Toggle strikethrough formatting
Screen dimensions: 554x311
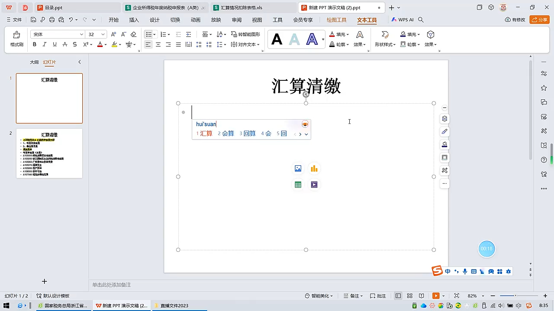pos(65,44)
